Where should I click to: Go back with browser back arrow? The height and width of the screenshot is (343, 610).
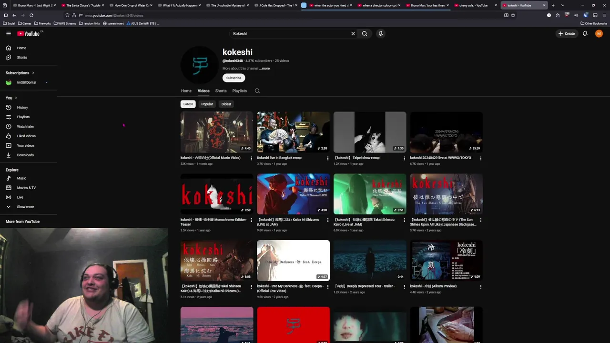click(x=14, y=15)
